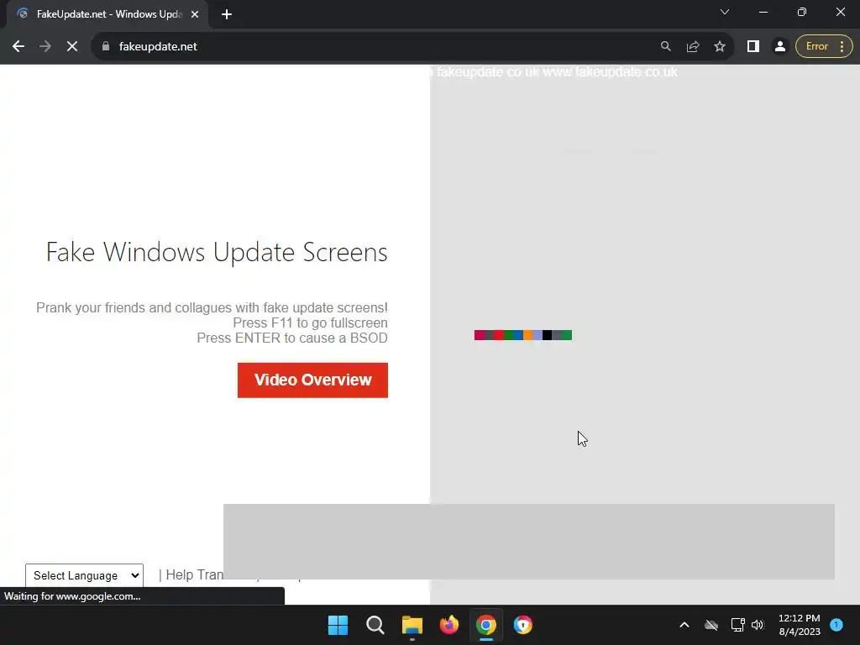The width and height of the screenshot is (860, 645).
Task: Minimize the Chrome window
Action: pos(763,12)
